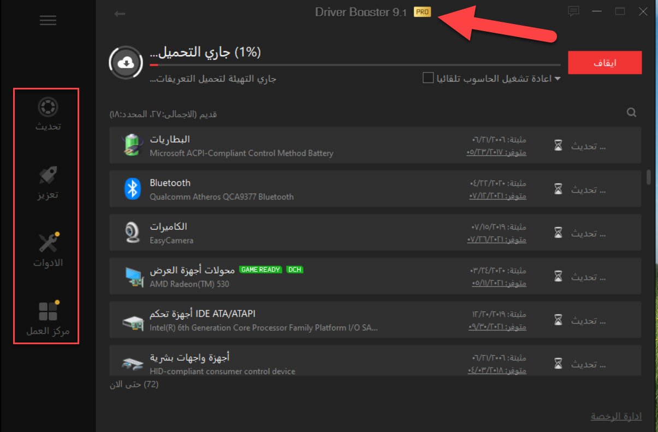Open the ادارة الرخصة license link
This screenshot has height=432, width=658.
click(x=616, y=416)
